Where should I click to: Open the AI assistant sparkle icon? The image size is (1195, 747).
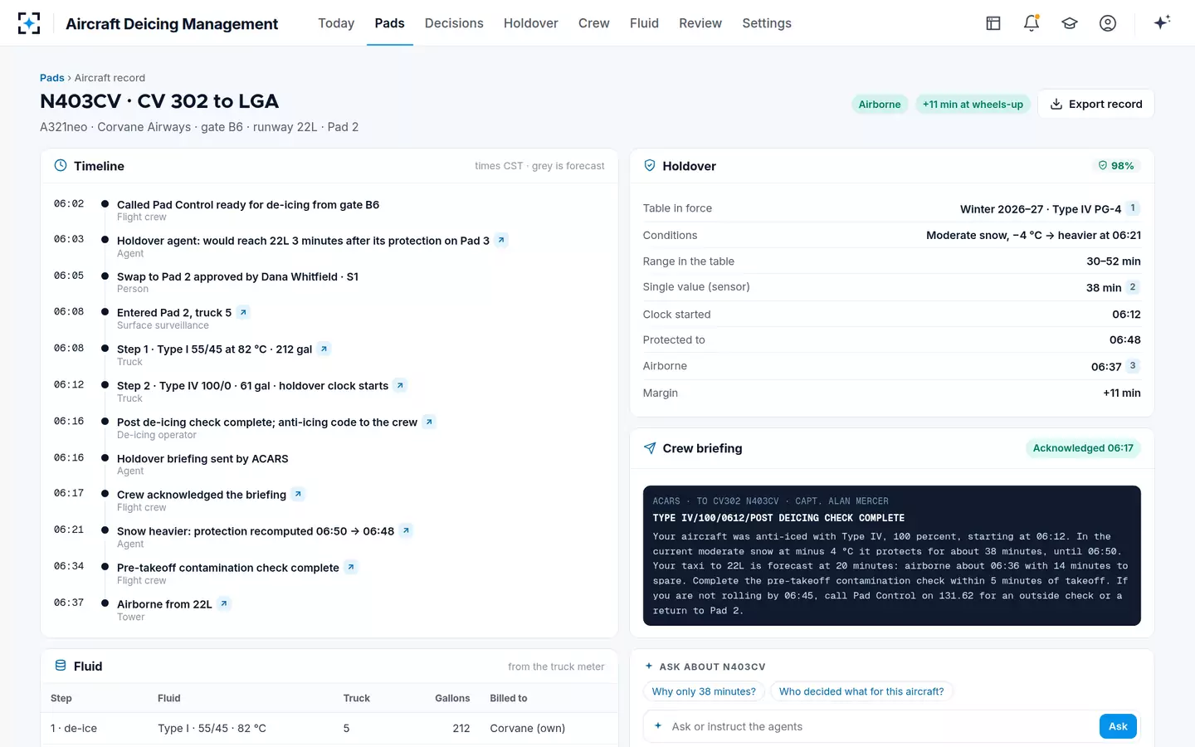1162,22
